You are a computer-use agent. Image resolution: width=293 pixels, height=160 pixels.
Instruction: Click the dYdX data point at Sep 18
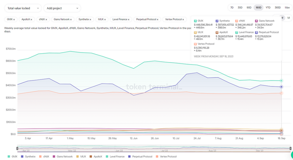(x=282, y=93)
